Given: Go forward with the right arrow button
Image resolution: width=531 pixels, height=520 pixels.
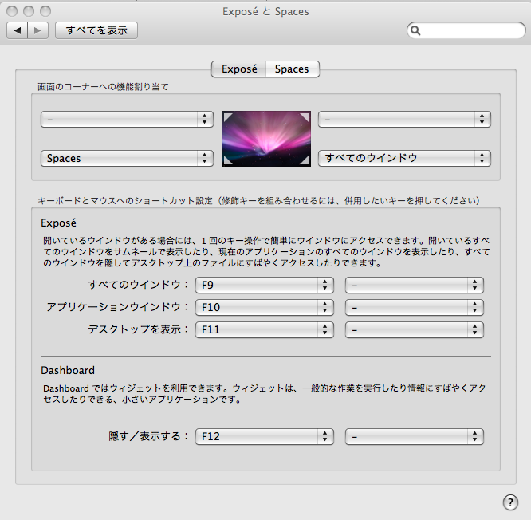Looking at the screenshot, I should [x=37, y=30].
